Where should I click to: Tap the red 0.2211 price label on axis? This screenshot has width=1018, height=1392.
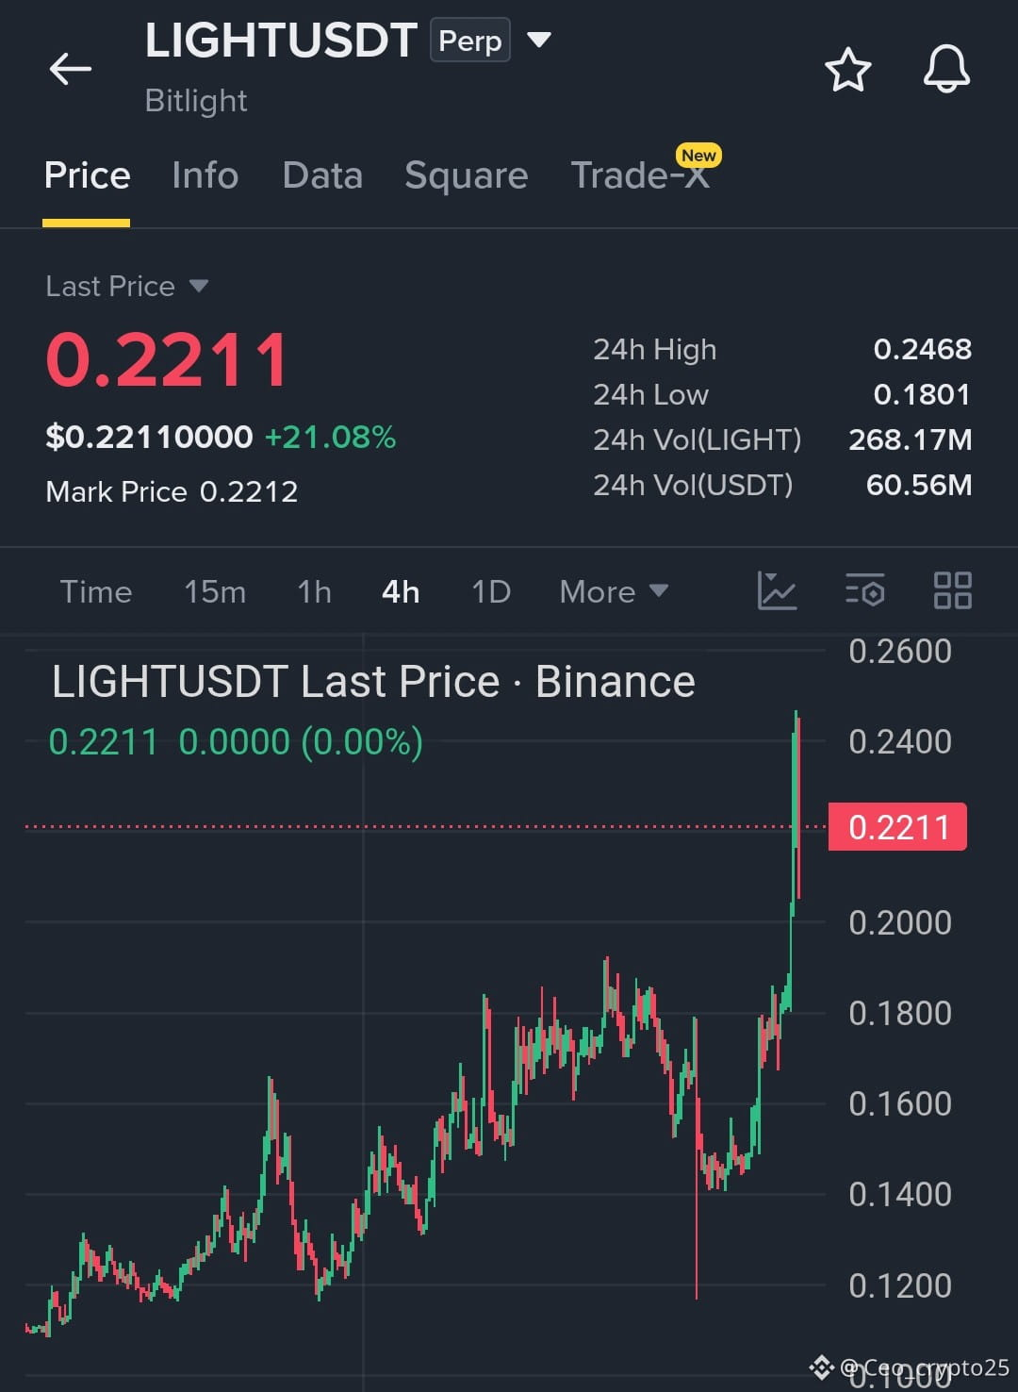(x=897, y=827)
